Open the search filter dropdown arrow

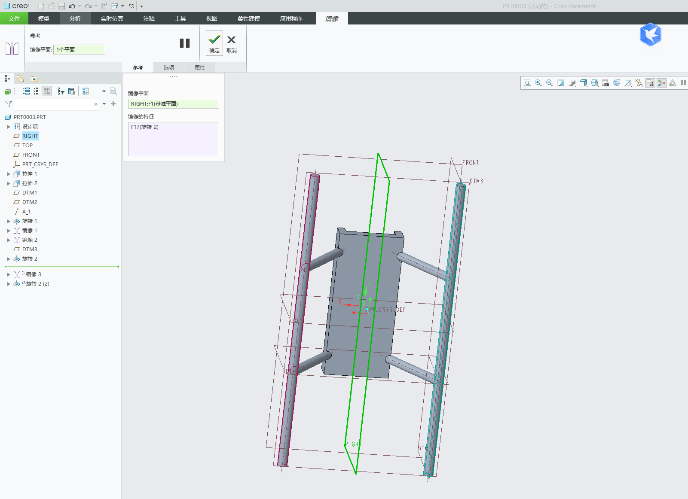104,104
